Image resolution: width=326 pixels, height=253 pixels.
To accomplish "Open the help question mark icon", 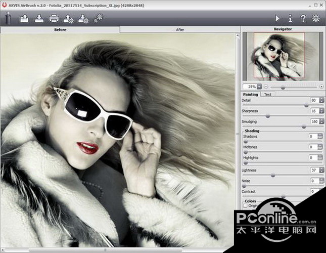I will [x=303, y=18].
